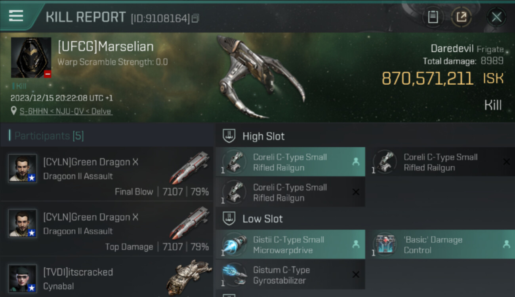Viewport: 515px width, 297px height.
Task: Open the clipboard notes icon
Action: [x=433, y=17]
